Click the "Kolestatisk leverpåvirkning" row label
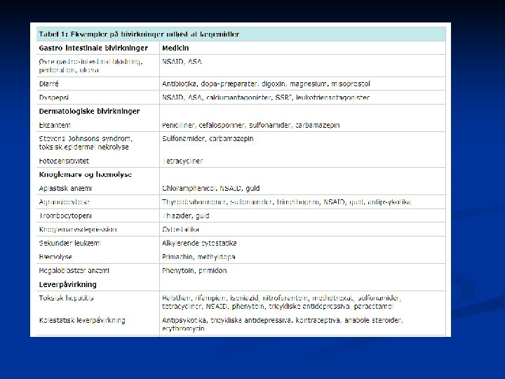 point(82,320)
